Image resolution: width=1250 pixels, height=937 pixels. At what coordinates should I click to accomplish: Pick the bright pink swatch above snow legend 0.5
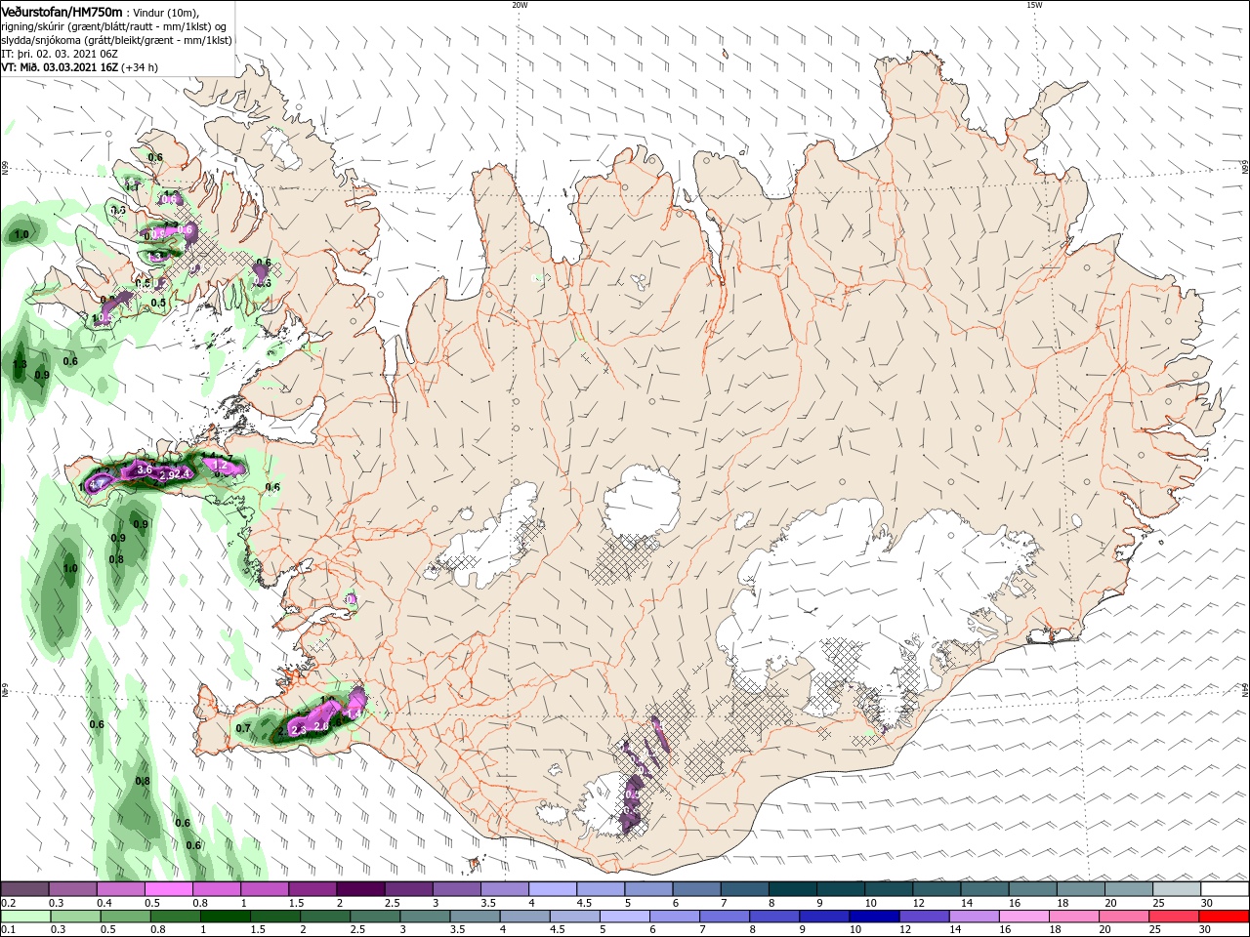tap(168, 889)
